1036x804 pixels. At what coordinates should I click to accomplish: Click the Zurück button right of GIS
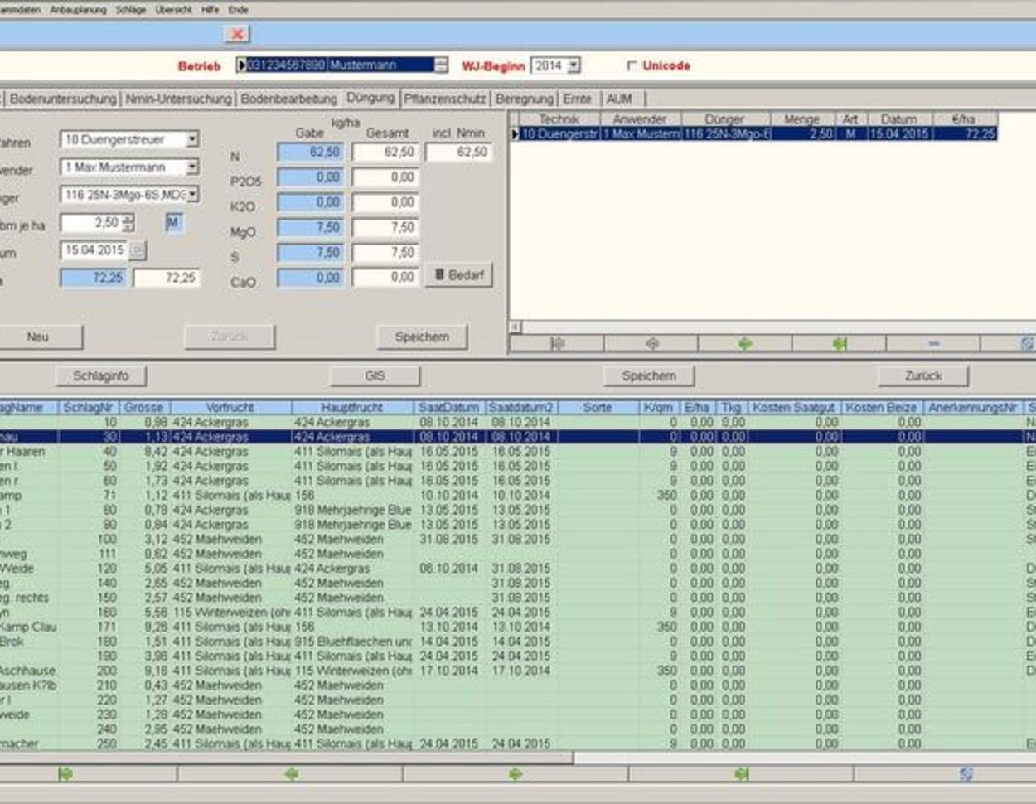(923, 376)
